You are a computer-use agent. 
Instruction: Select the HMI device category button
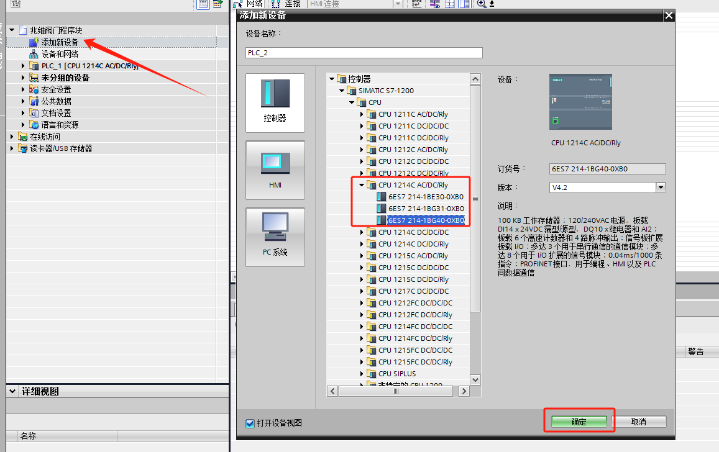275,170
